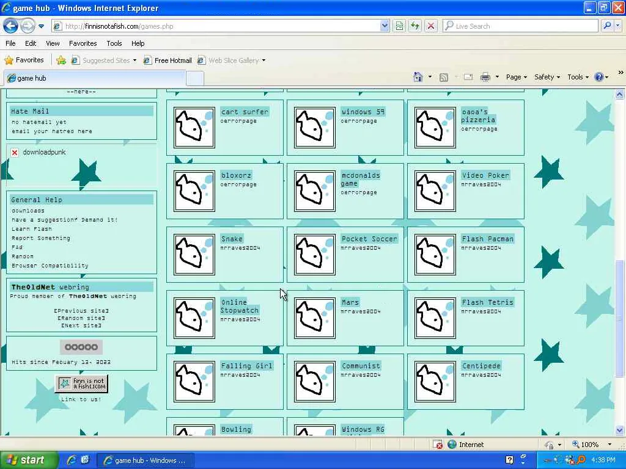The height and width of the screenshot is (469, 626).
Task: Open the Help menu
Action: click(x=138, y=43)
